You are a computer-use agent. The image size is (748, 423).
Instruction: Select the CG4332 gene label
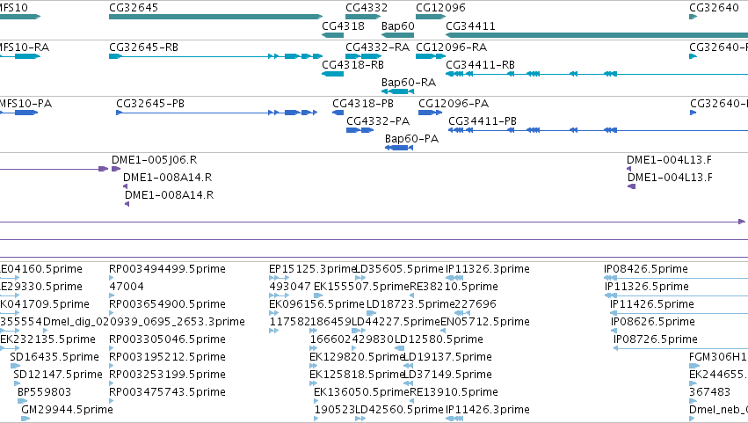tap(367, 8)
